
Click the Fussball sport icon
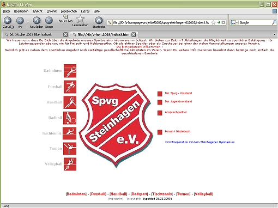[70, 87]
